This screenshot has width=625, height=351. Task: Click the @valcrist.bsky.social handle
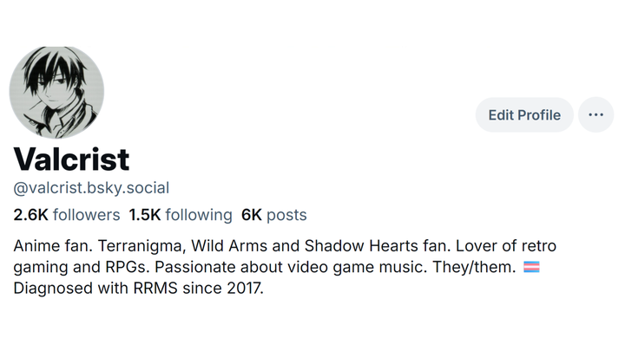coord(91,187)
